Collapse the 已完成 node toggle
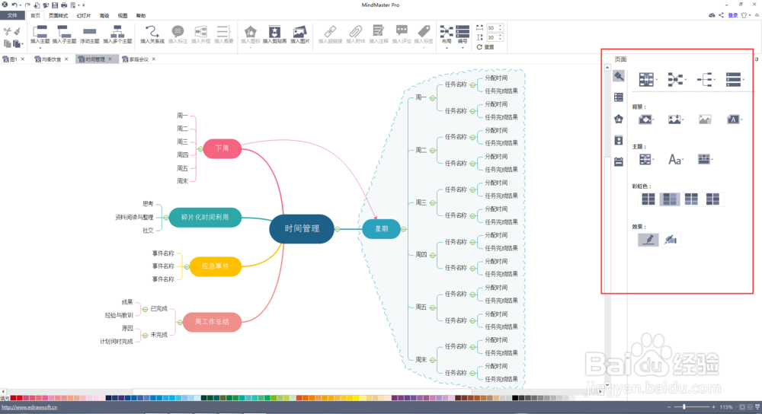Viewport: 762px width, 414px height. [x=145, y=309]
